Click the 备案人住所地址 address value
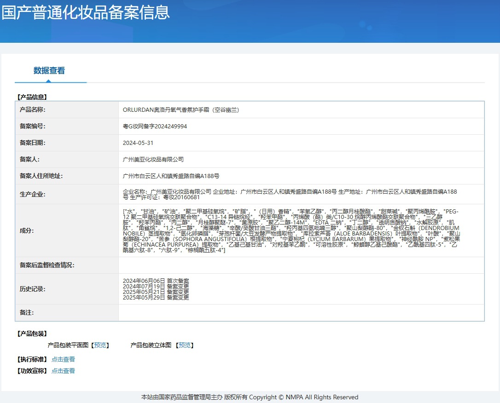 click(x=171, y=176)
